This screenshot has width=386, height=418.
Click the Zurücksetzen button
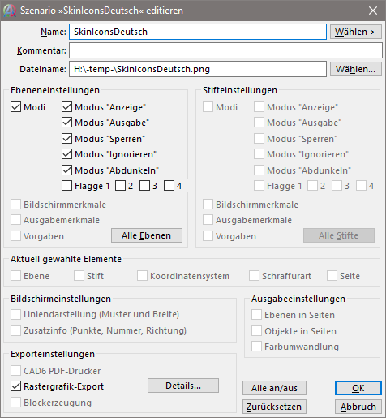click(x=274, y=407)
